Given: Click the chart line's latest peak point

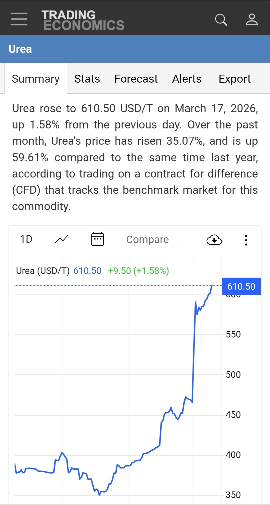Looking at the screenshot, I should tap(212, 286).
